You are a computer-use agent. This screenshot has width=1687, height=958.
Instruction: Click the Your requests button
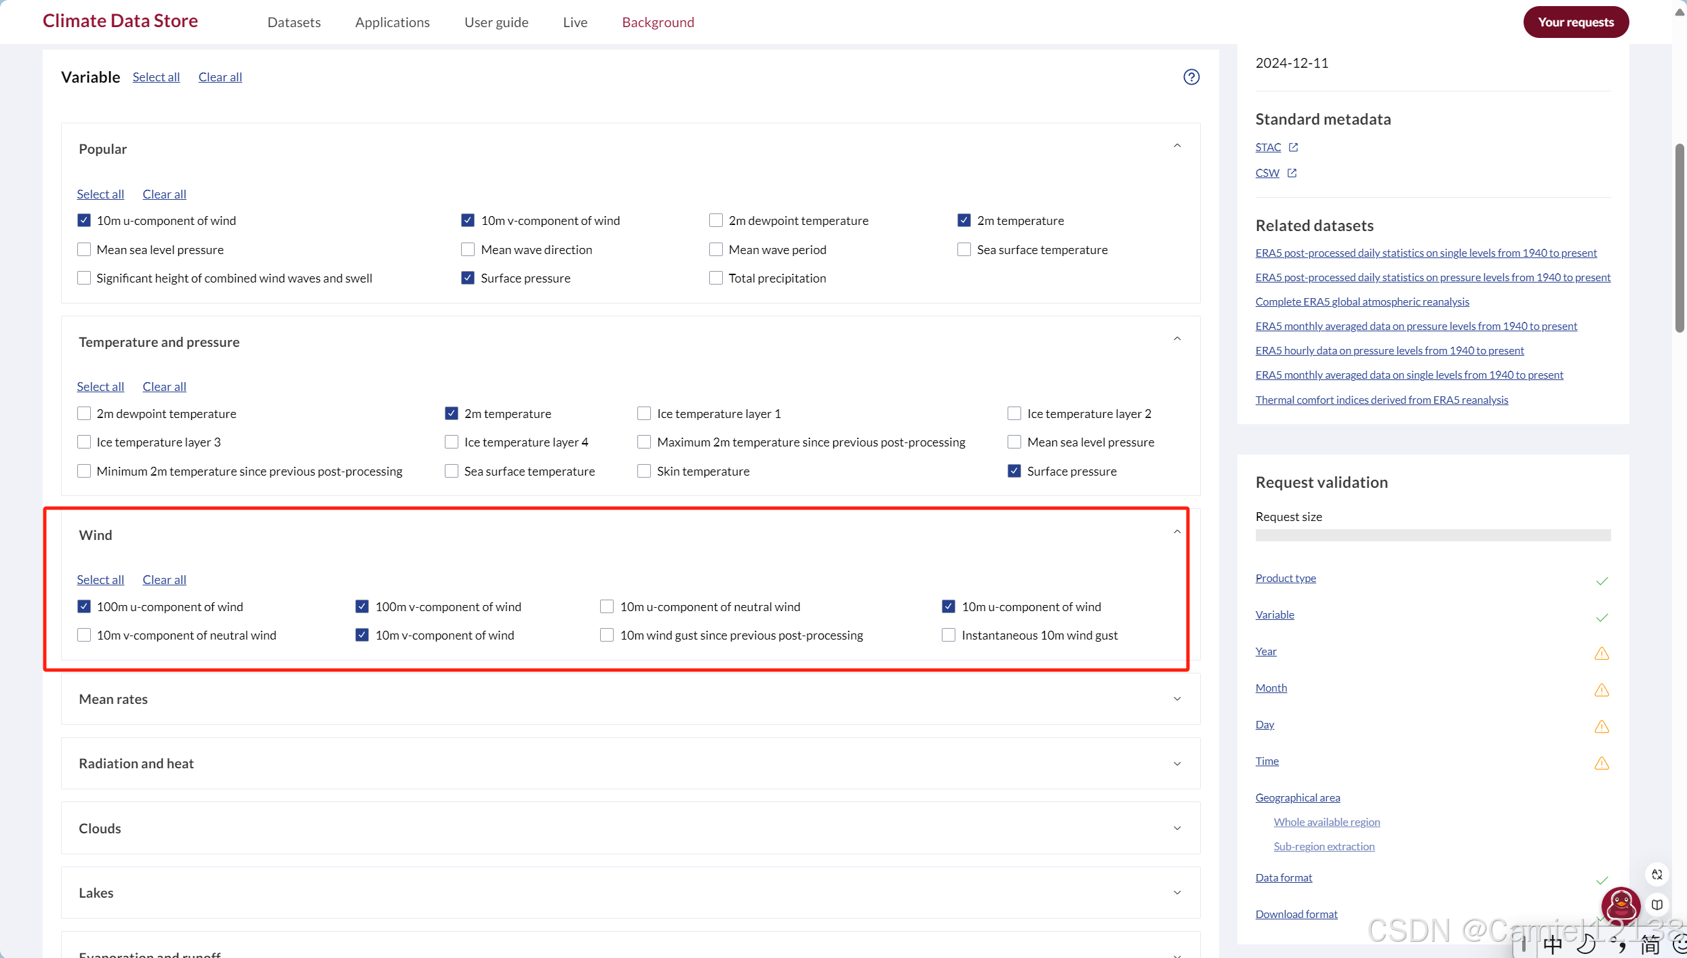click(1575, 22)
